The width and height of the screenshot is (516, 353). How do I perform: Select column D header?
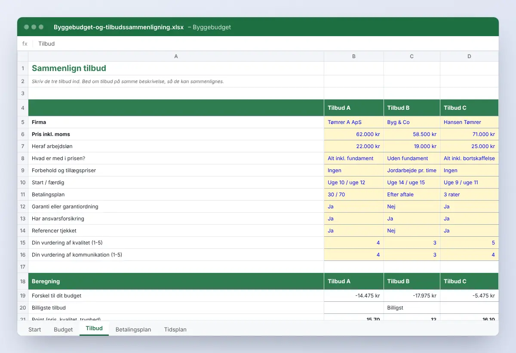point(469,56)
